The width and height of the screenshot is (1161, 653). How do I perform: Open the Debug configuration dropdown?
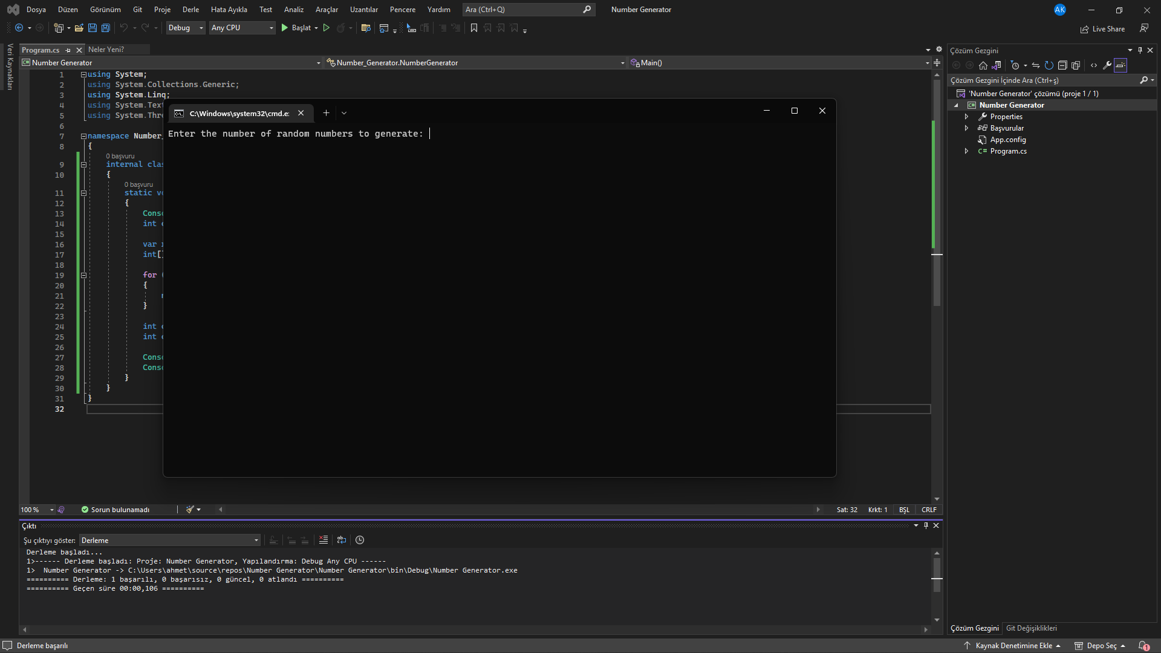tap(186, 28)
